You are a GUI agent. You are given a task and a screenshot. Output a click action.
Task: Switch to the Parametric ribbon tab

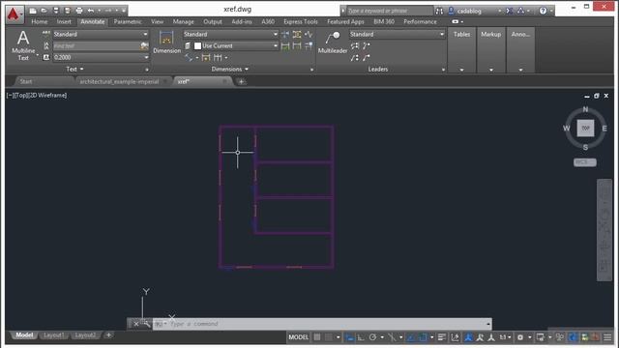click(128, 21)
